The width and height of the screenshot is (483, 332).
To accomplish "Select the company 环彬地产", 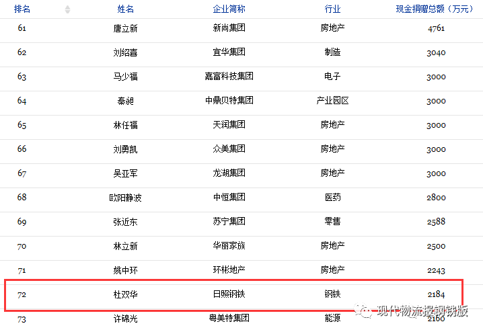I will point(229,270).
